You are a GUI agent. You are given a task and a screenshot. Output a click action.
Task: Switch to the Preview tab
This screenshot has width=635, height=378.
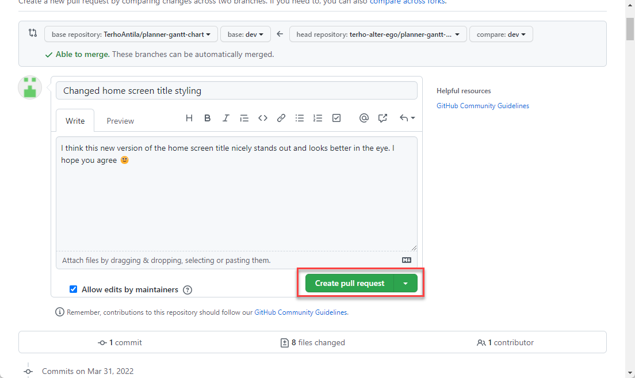[120, 121]
